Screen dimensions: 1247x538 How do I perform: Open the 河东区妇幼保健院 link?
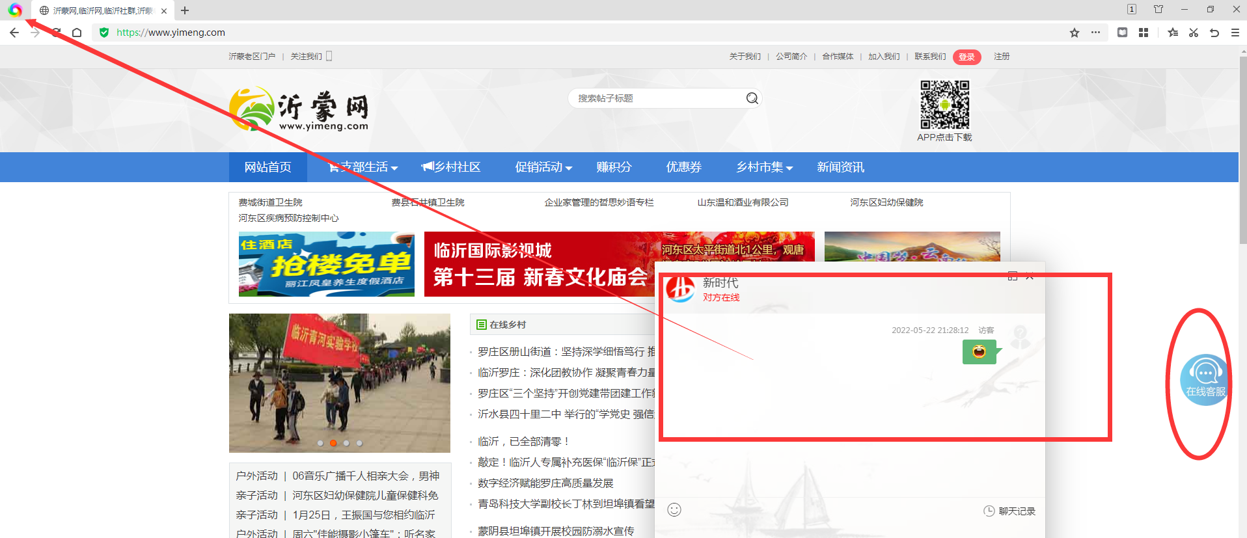[886, 202]
